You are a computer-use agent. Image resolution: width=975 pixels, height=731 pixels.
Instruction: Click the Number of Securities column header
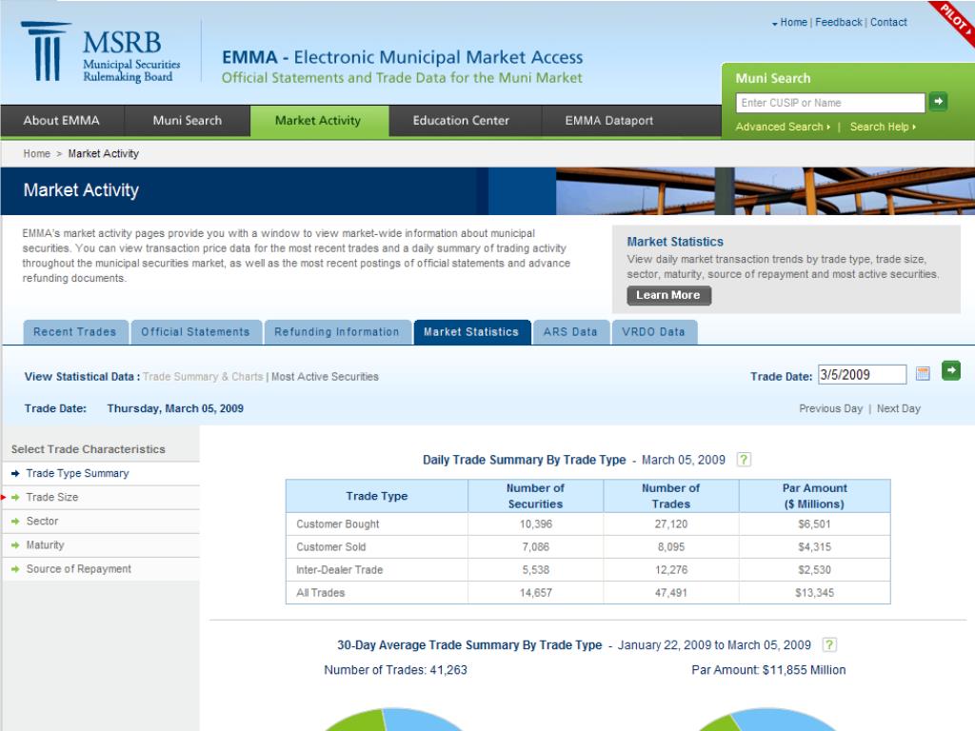(535, 496)
